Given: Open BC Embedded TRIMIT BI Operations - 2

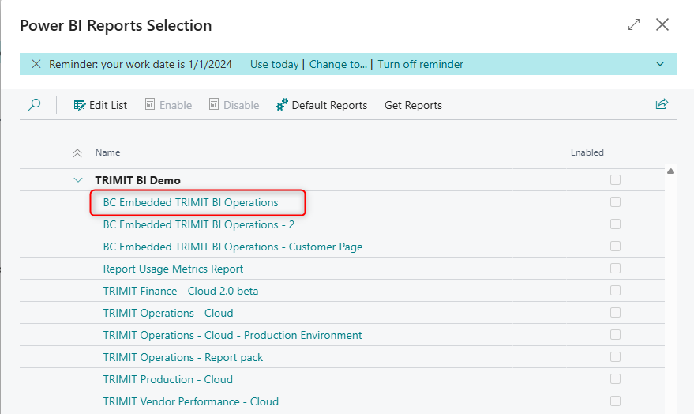Looking at the screenshot, I should point(199,224).
